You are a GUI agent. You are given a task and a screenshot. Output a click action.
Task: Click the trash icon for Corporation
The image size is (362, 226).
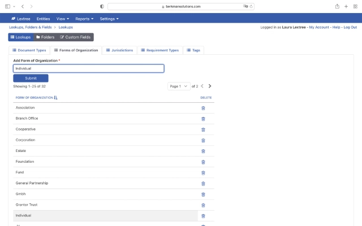click(x=203, y=141)
